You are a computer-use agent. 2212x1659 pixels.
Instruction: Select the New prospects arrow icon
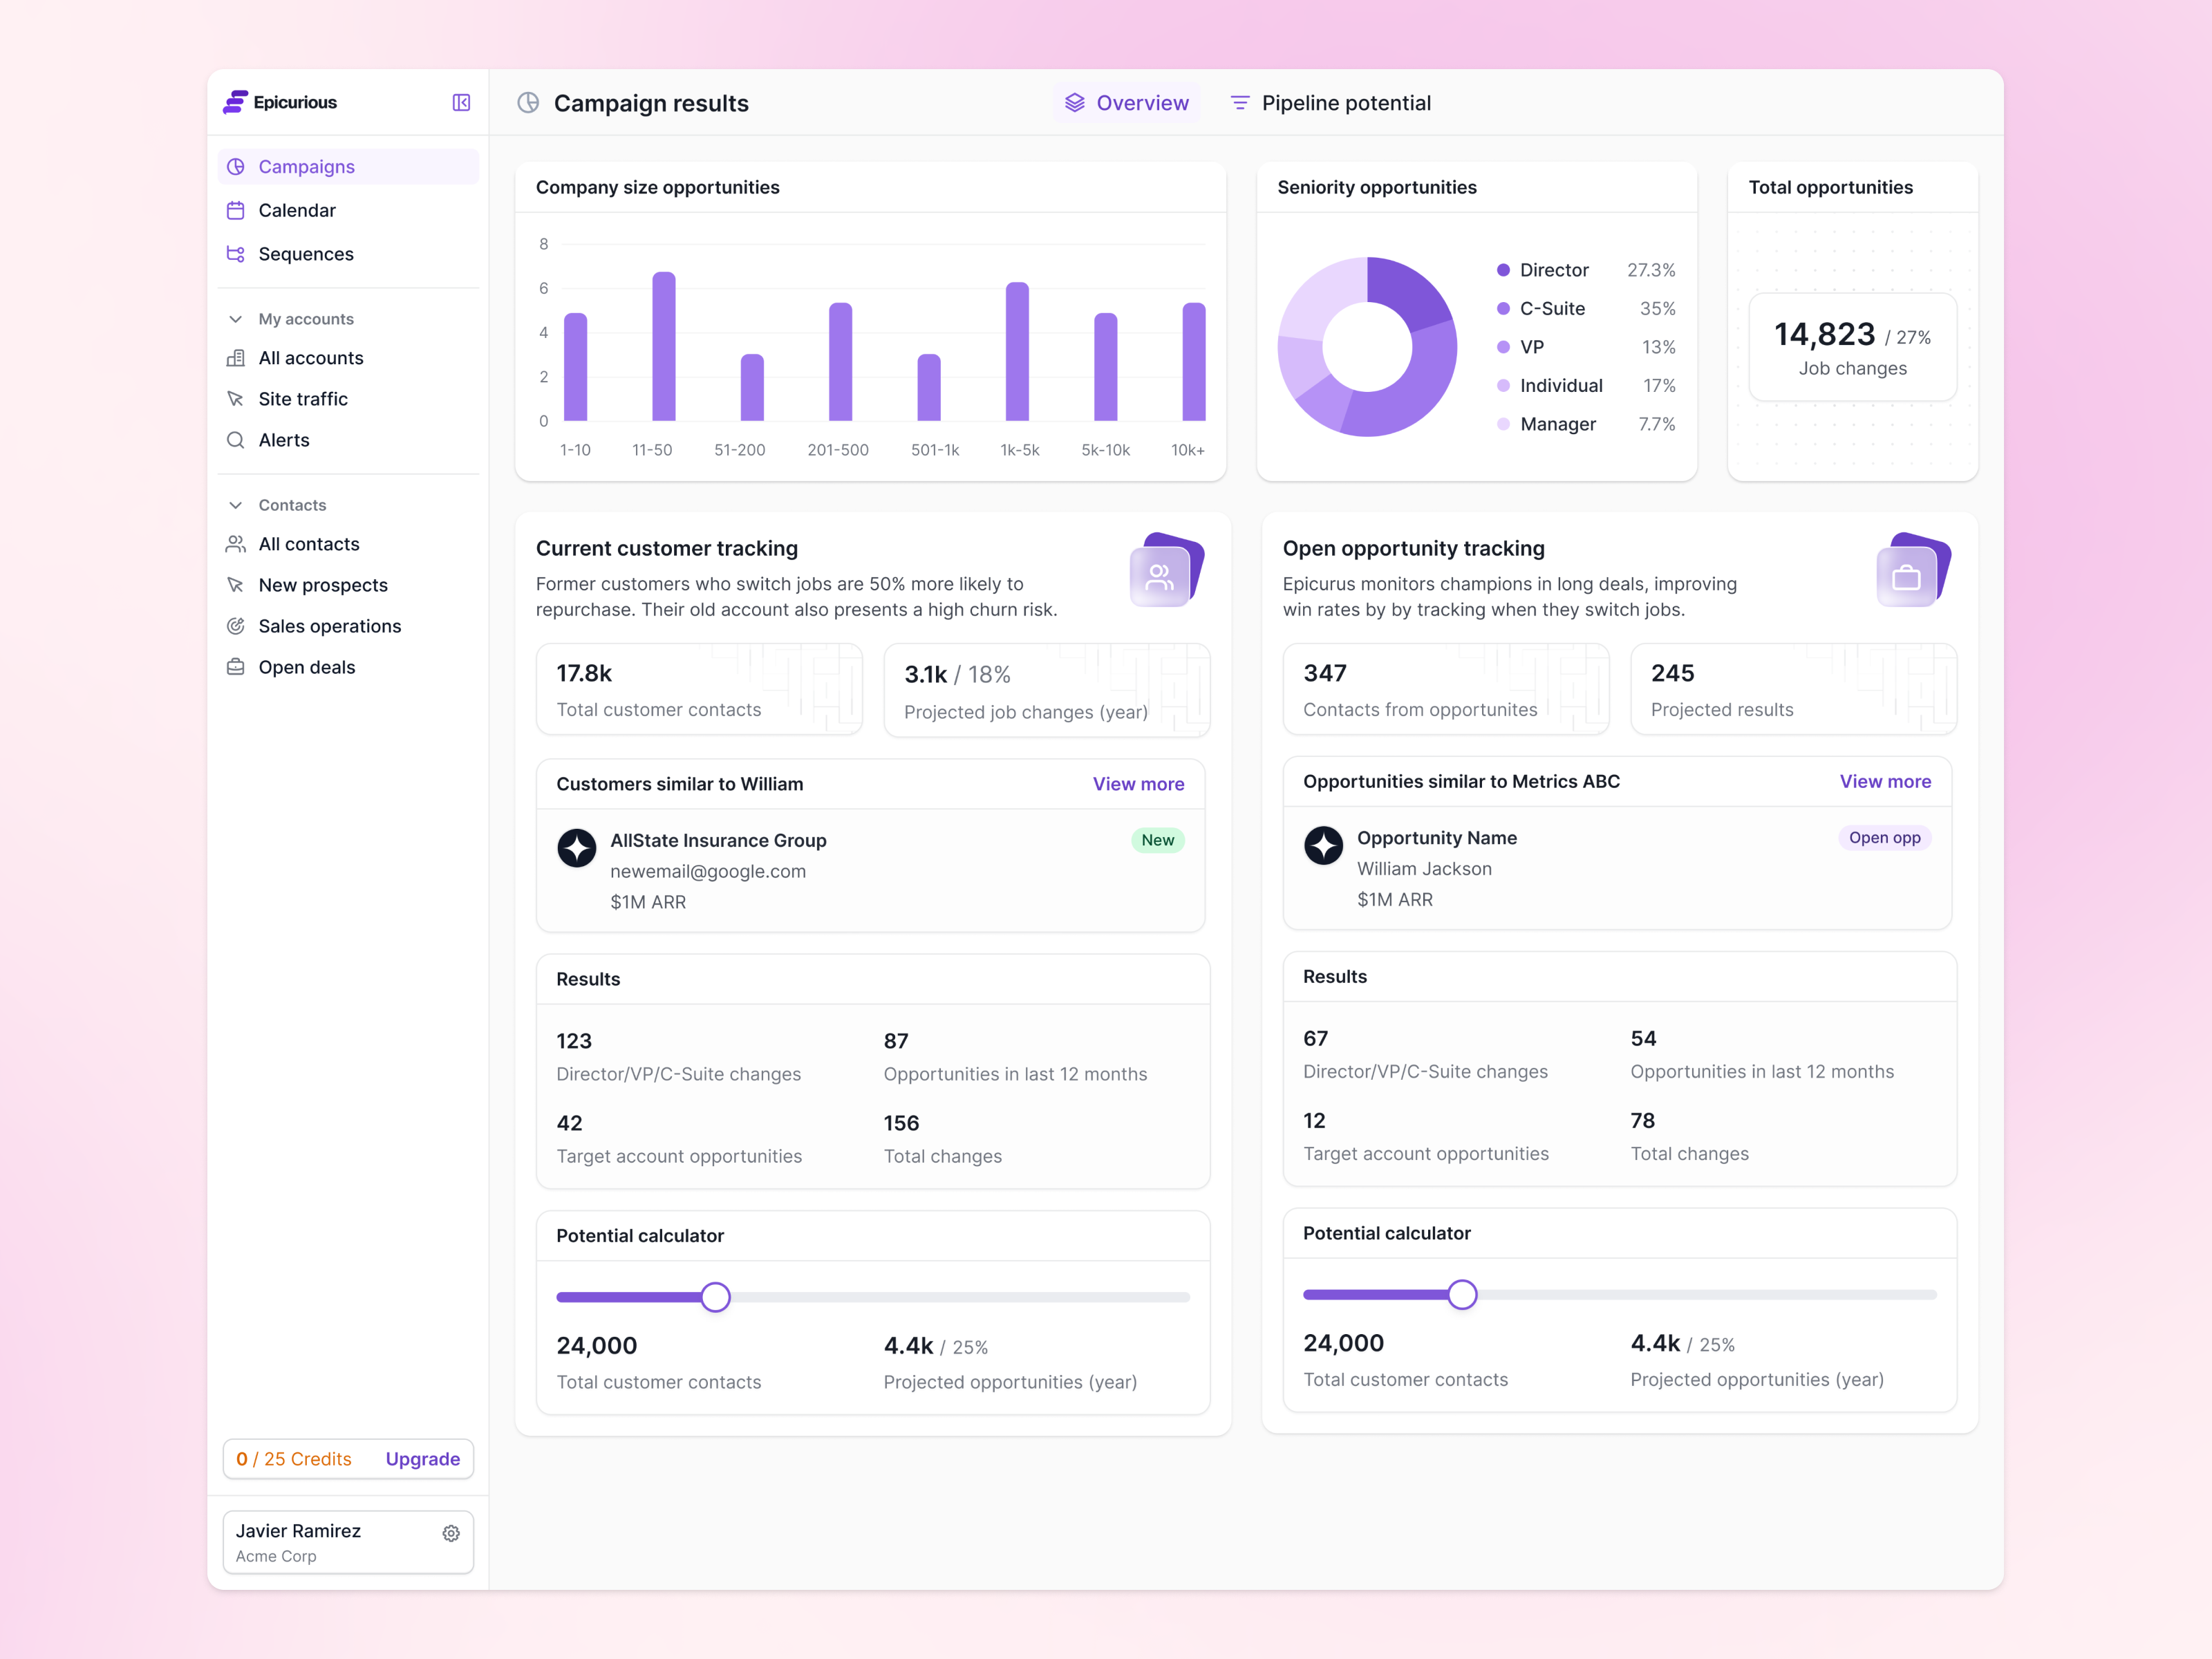click(237, 585)
